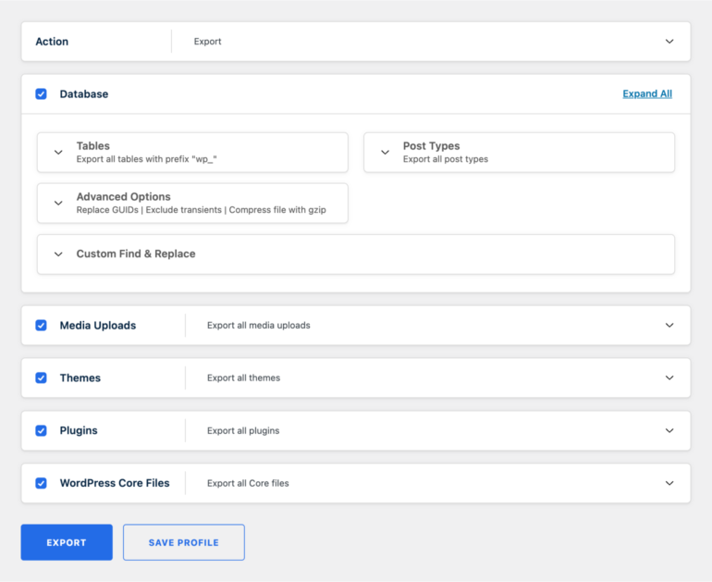The height and width of the screenshot is (582, 712).
Task: Uncheck the Plugins checkbox
Action: (x=41, y=431)
